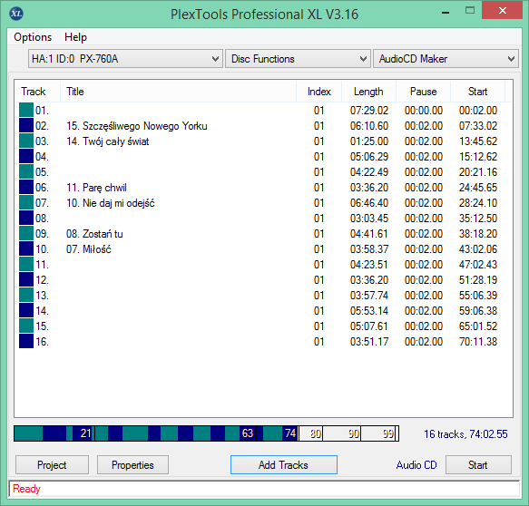This screenshot has height=506, width=529.
Task: Select the color block of track 09
Action: pyautogui.click(x=26, y=233)
